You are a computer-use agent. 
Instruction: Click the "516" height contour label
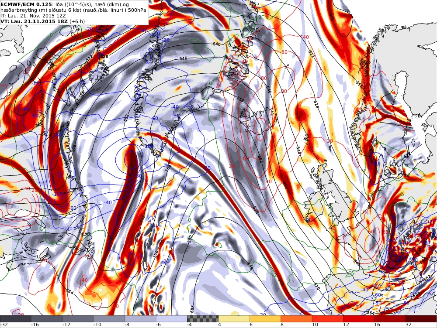click(360, 85)
